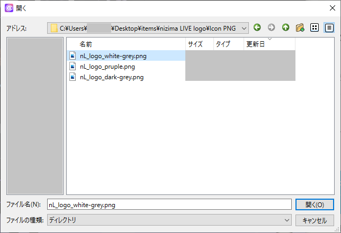
Task: Click the ファイル名 text input field
Action: (x=169, y=204)
